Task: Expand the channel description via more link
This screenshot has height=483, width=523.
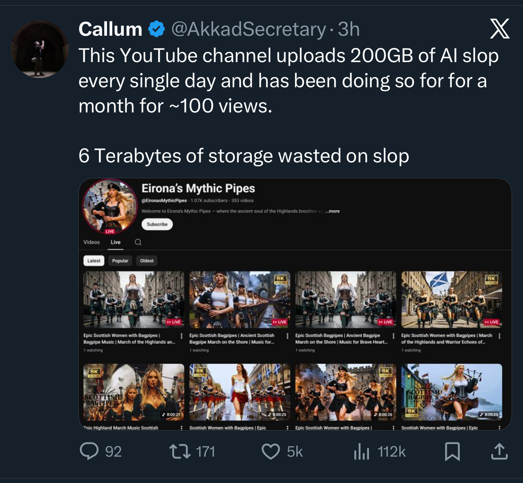Action: click(x=332, y=211)
